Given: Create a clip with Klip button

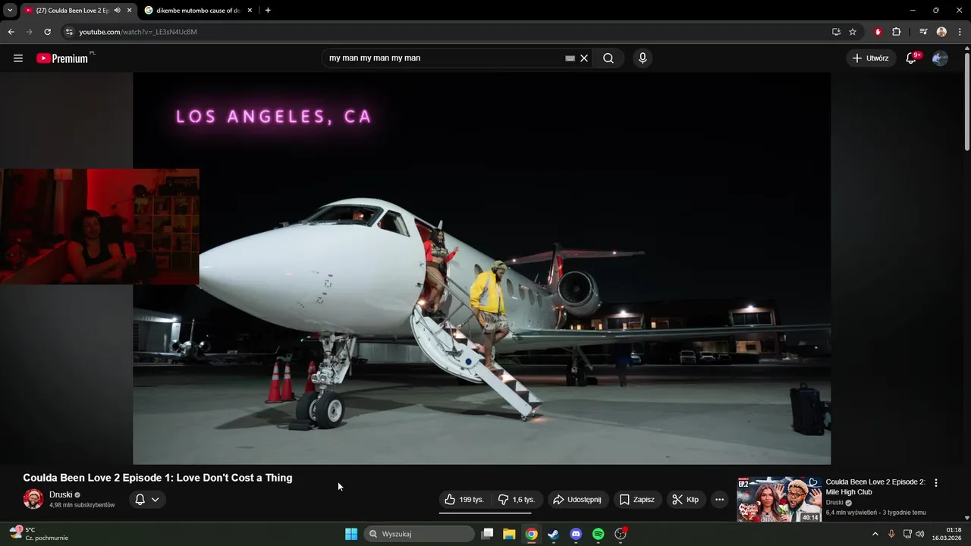Looking at the screenshot, I should (685, 500).
